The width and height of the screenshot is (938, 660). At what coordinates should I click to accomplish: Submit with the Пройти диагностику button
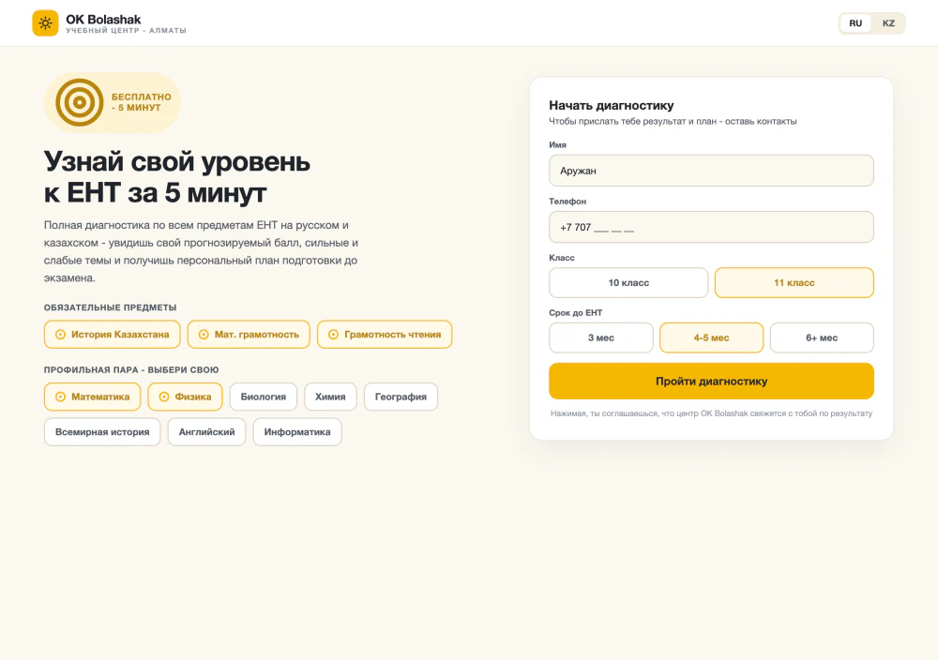point(711,381)
